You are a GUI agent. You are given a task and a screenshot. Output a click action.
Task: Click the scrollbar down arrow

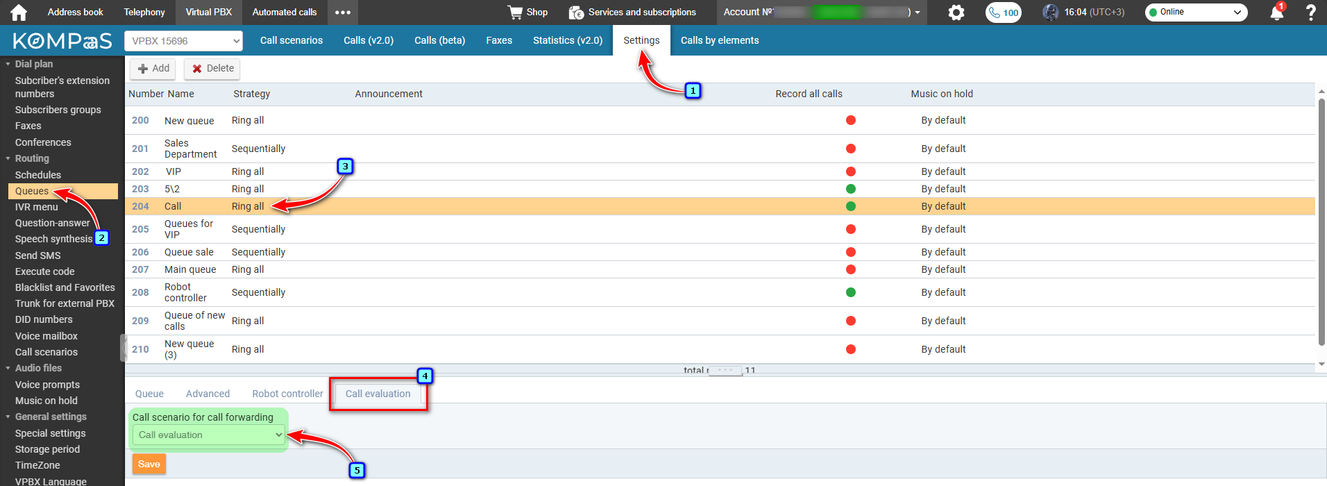[x=1321, y=364]
